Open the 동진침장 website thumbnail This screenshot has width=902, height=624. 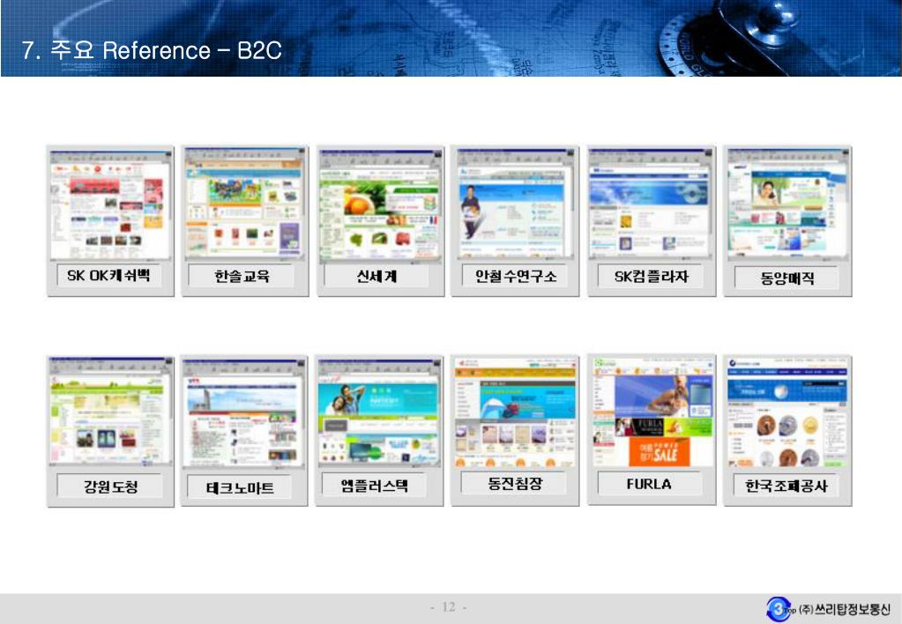point(516,412)
